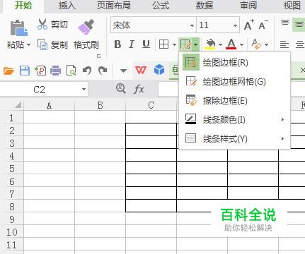The height and width of the screenshot is (254, 305).
Task: Decrease font size with A- button
Action: pyautogui.click(x=263, y=25)
